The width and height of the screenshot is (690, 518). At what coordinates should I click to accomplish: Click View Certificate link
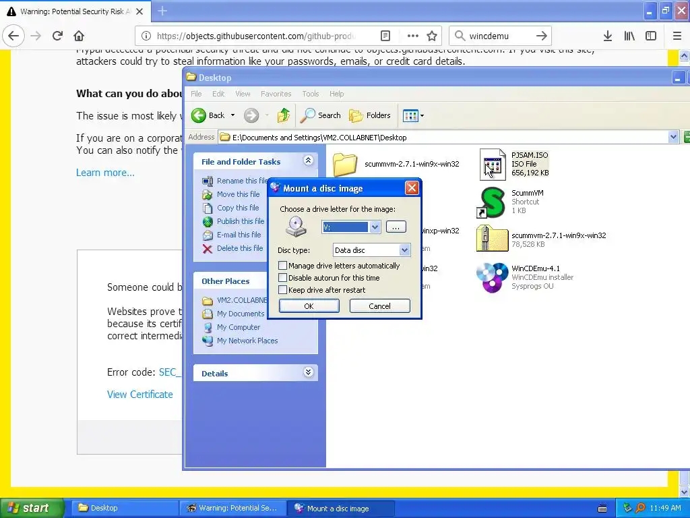[x=140, y=395]
